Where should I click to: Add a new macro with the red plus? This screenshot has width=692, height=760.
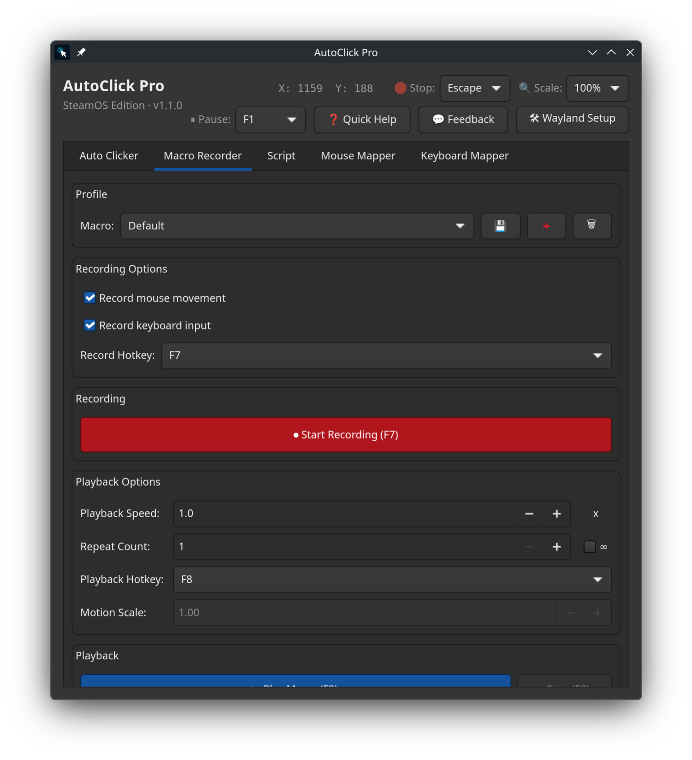[x=546, y=226]
